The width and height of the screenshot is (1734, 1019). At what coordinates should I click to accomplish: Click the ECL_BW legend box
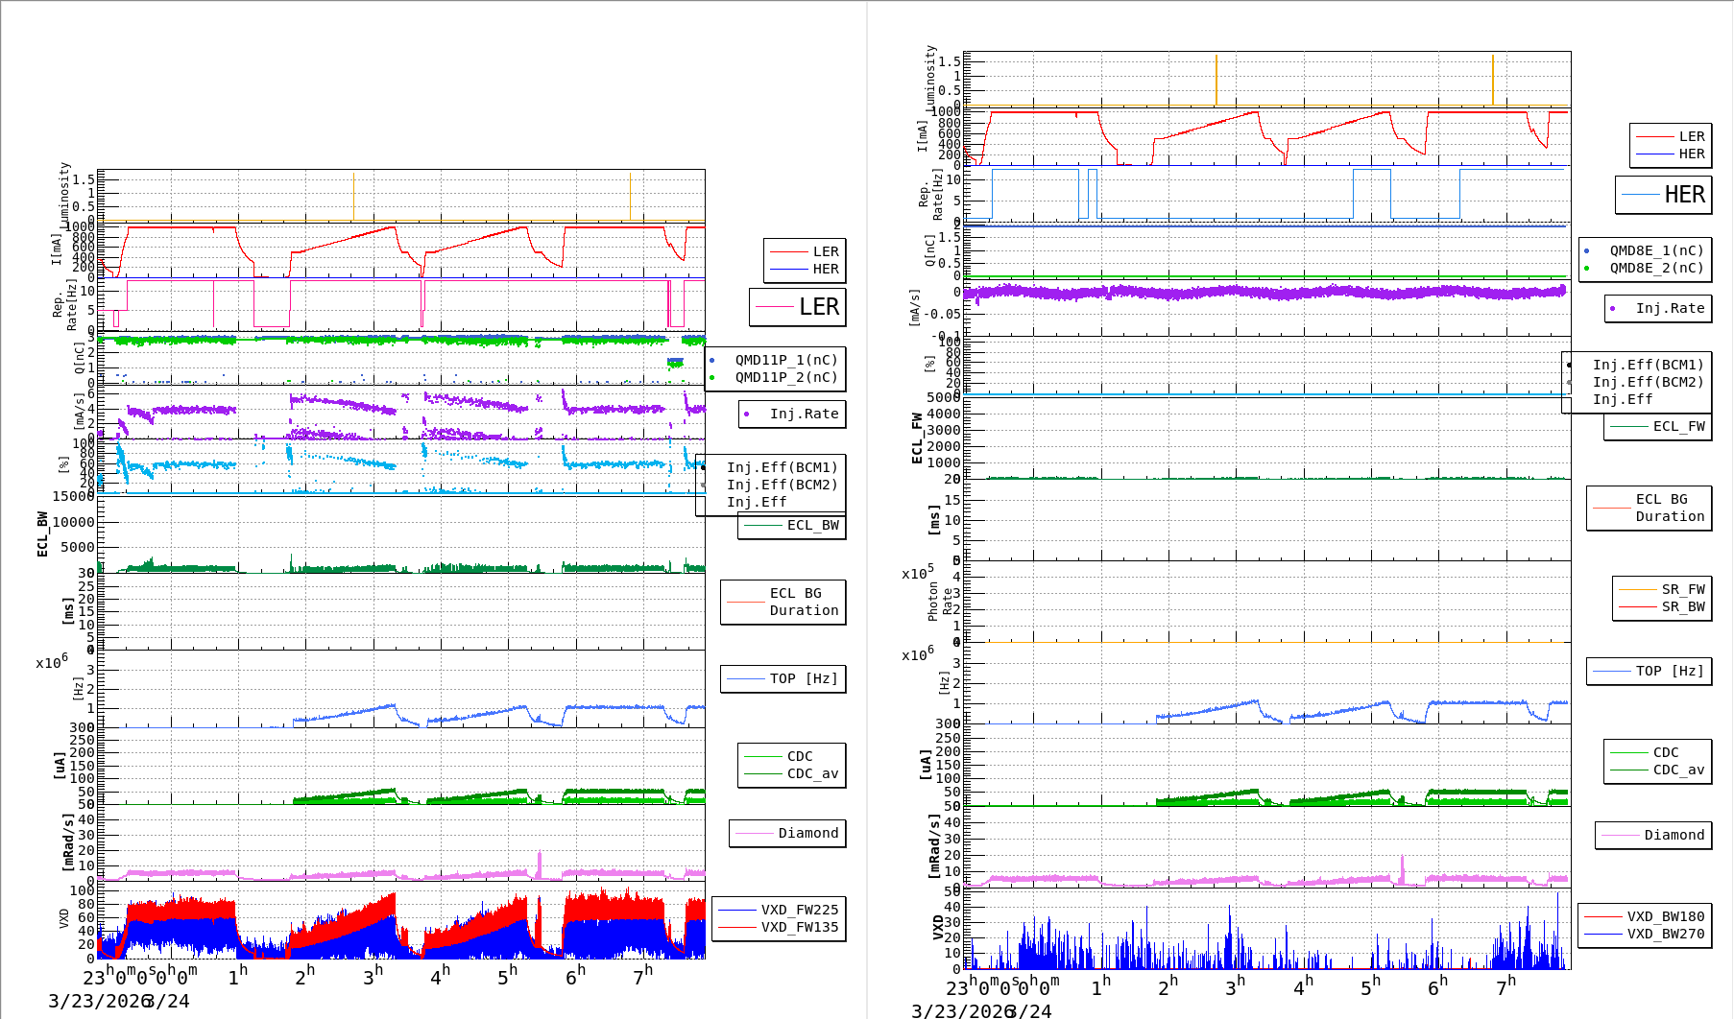click(792, 526)
